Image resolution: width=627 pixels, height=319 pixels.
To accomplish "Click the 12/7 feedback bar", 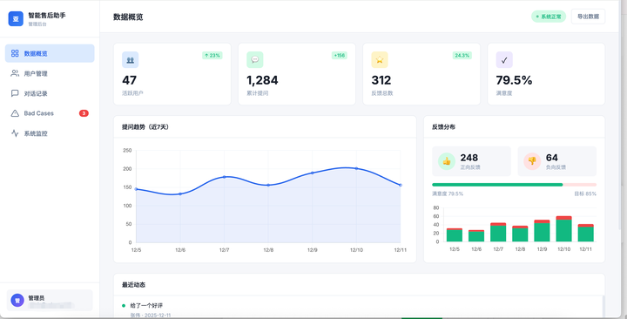I will (498, 232).
